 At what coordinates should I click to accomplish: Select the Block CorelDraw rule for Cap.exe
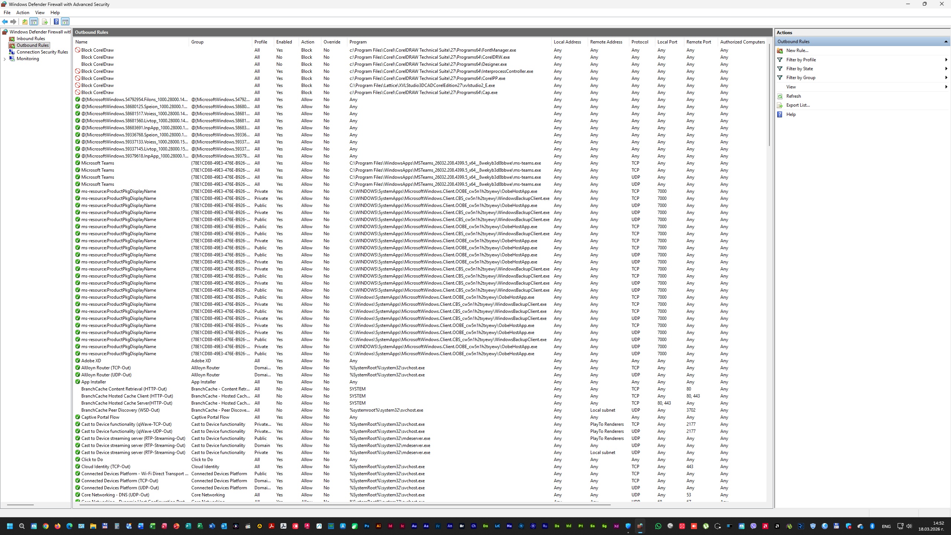tap(420, 93)
